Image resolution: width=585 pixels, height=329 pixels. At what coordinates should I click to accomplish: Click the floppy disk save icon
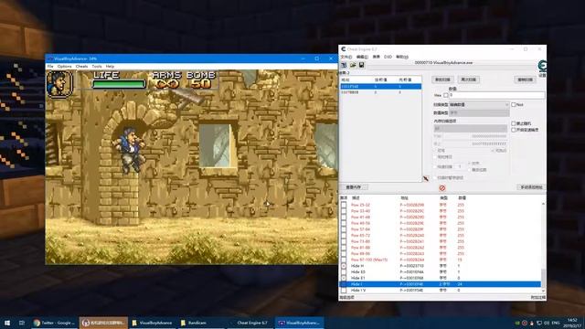coord(361,65)
